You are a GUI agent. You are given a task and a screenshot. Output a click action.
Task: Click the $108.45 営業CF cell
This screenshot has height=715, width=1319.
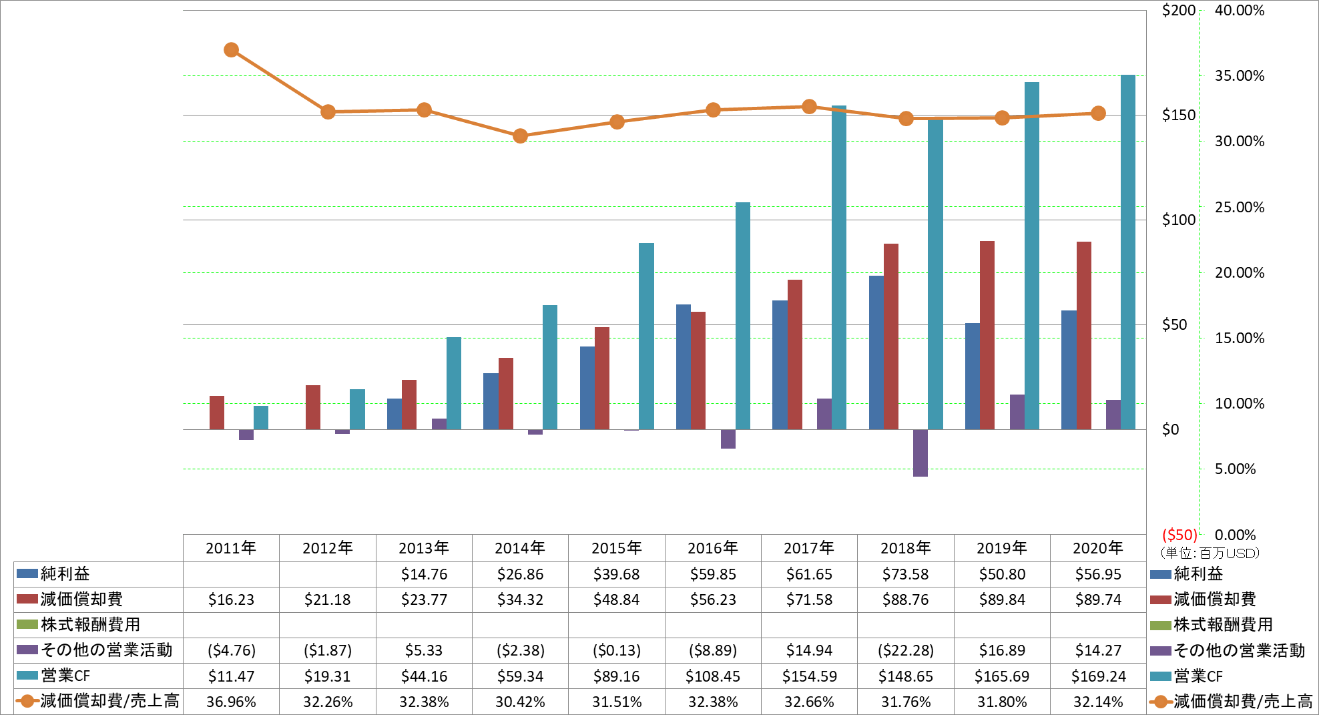[x=713, y=676]
